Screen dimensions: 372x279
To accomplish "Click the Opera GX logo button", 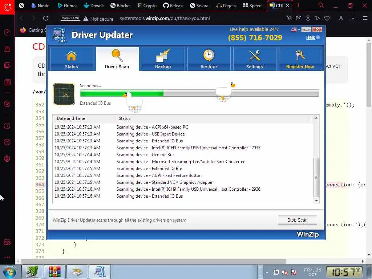I will 7,7.
